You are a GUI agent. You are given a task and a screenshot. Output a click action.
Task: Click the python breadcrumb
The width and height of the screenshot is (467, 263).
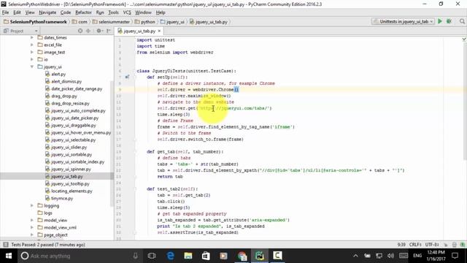click(145, 22)
